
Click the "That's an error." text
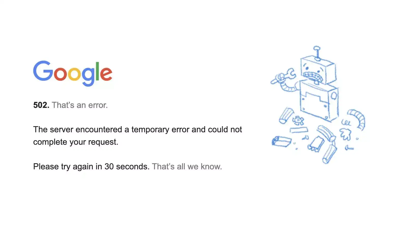pos(80,105)
